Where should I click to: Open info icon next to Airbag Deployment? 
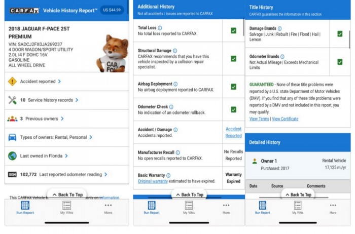tap(175, 84)
